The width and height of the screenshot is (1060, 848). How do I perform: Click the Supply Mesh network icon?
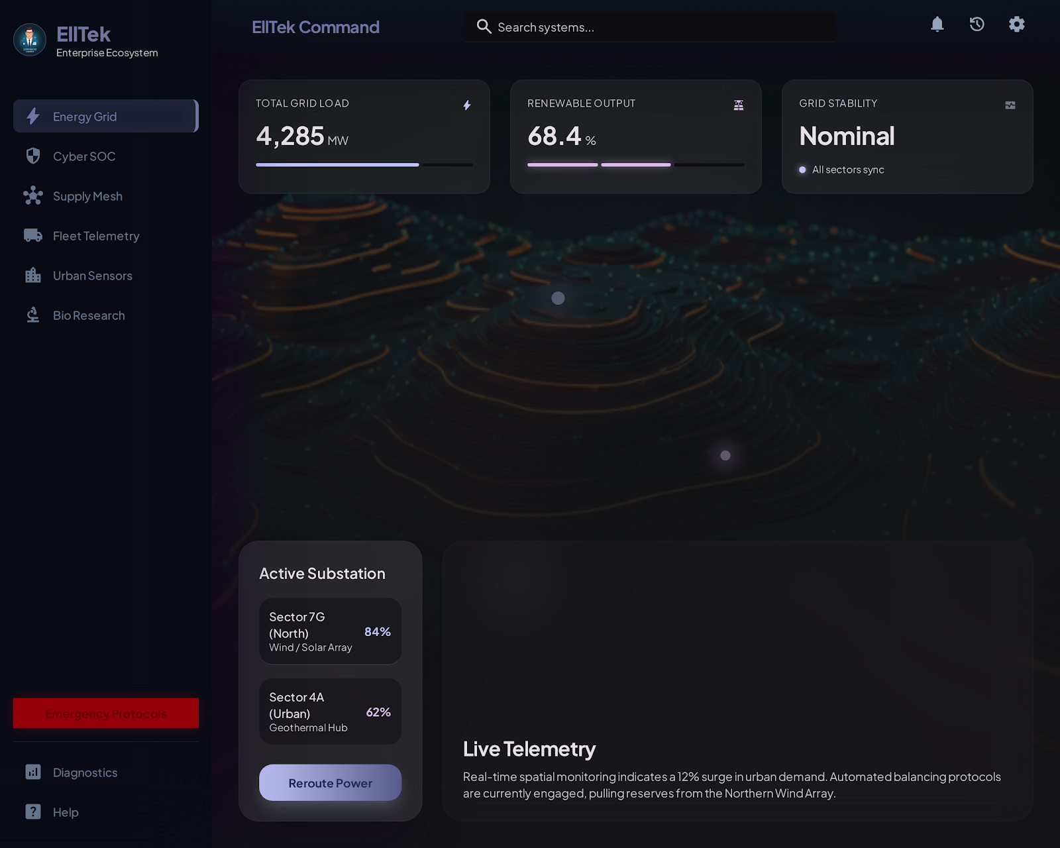click(x=32, y=195)
